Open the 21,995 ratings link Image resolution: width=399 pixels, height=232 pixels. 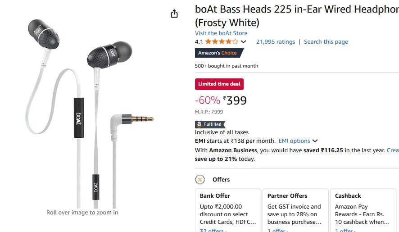276,42
